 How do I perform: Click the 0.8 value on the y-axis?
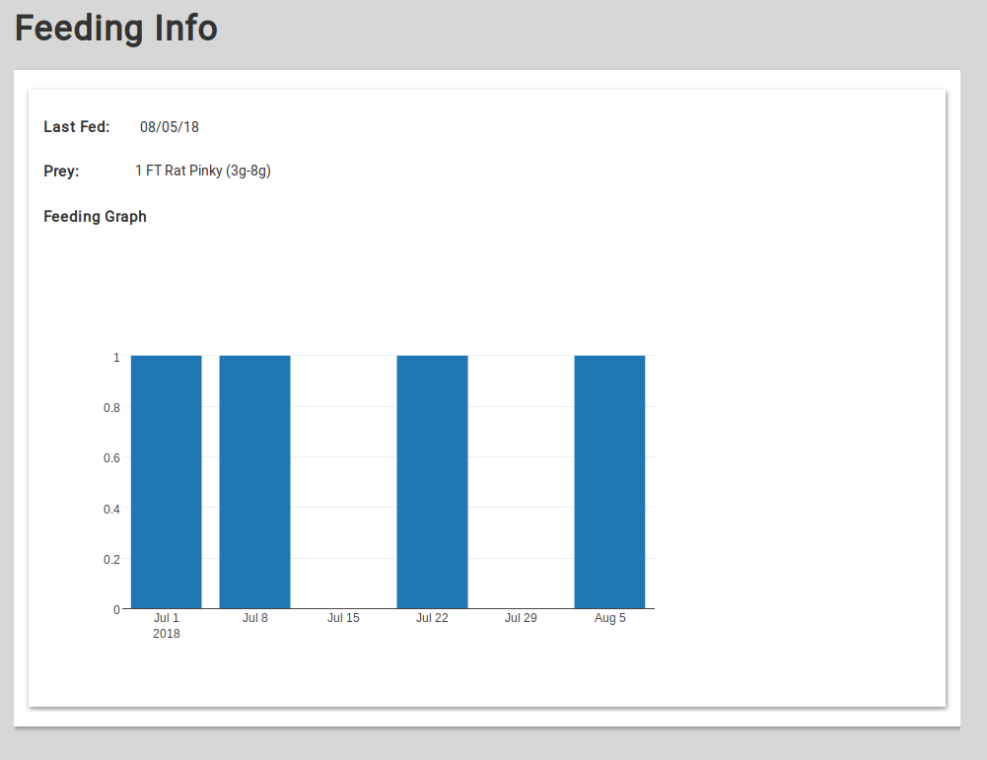coord(110,407)
